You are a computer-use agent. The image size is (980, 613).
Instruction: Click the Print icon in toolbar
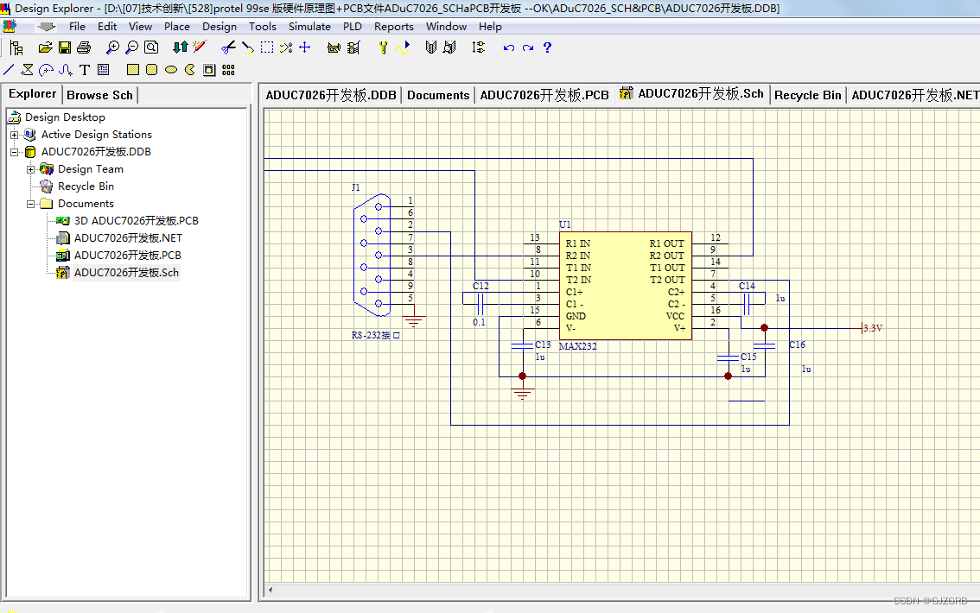(84, 47)
